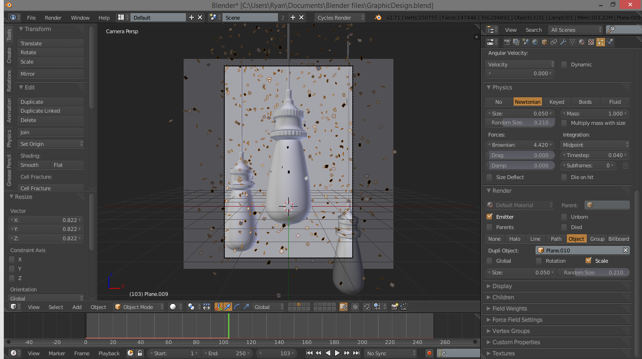Click the Duplicate Linked button
Image resolution: width=642 pixels, height=359 pixels.
click(50, 111)
